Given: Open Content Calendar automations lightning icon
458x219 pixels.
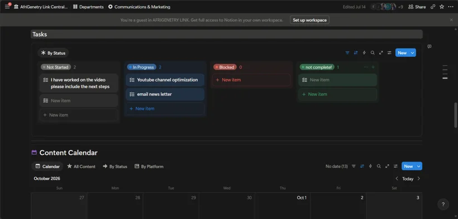Looking at the screenshot, I should click(370, 166).
